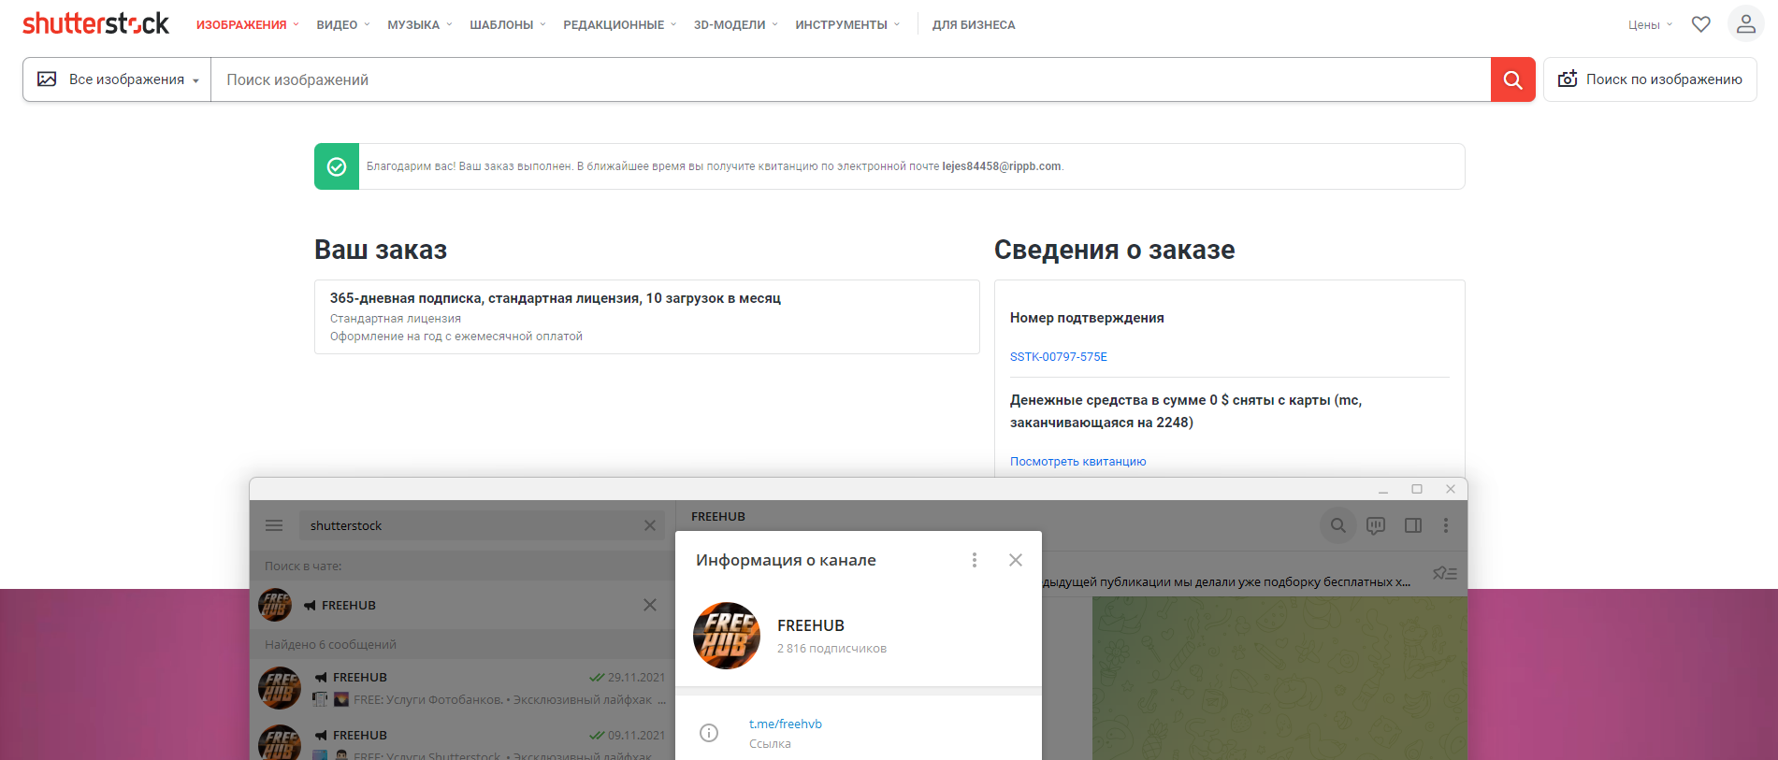
Task: Click the red search button
Action: point(1512,79)
